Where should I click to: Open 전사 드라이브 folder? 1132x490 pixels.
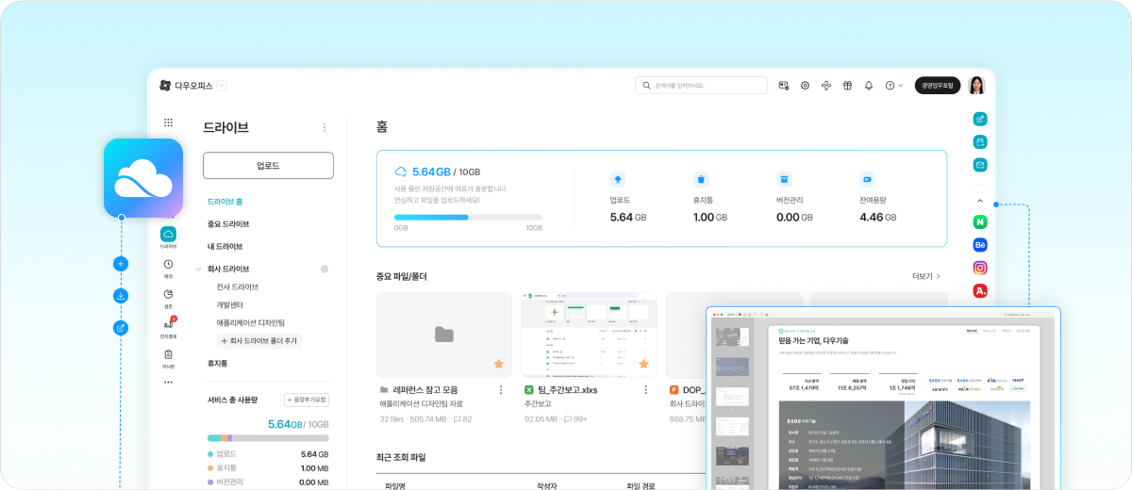[237, 286]
